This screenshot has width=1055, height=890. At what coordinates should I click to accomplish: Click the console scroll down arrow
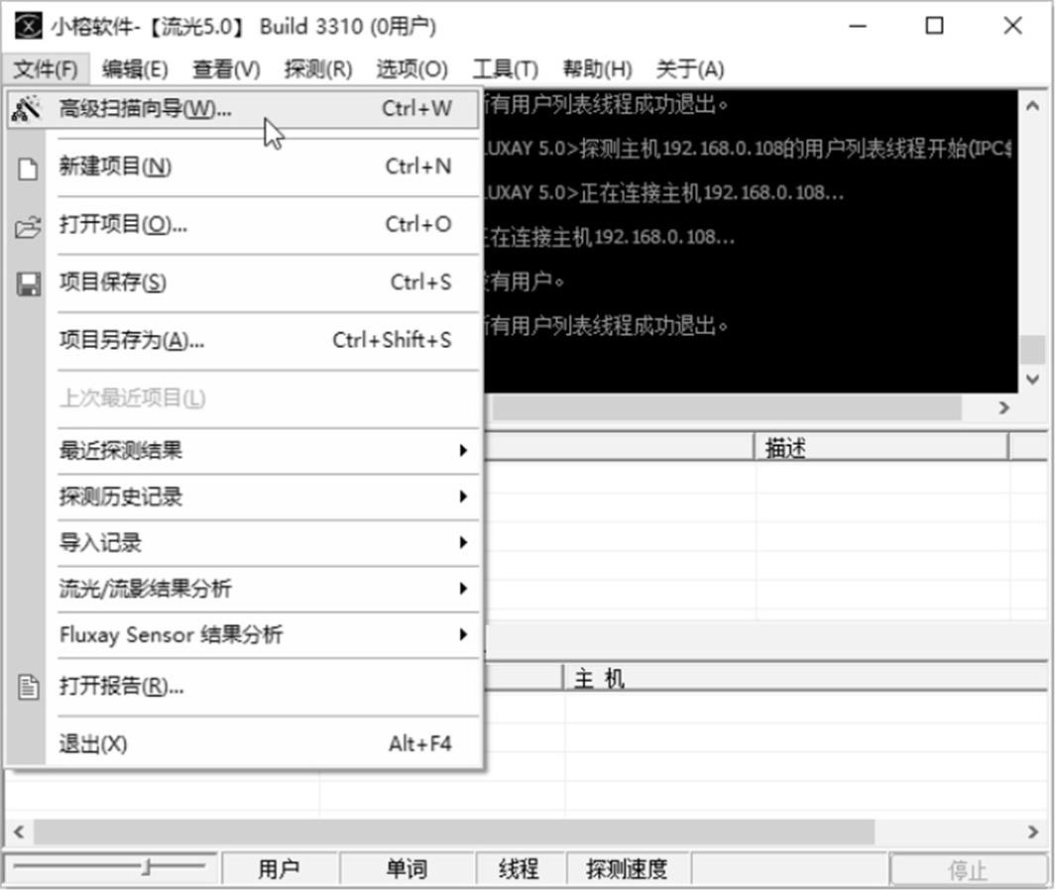[1033, 379]
